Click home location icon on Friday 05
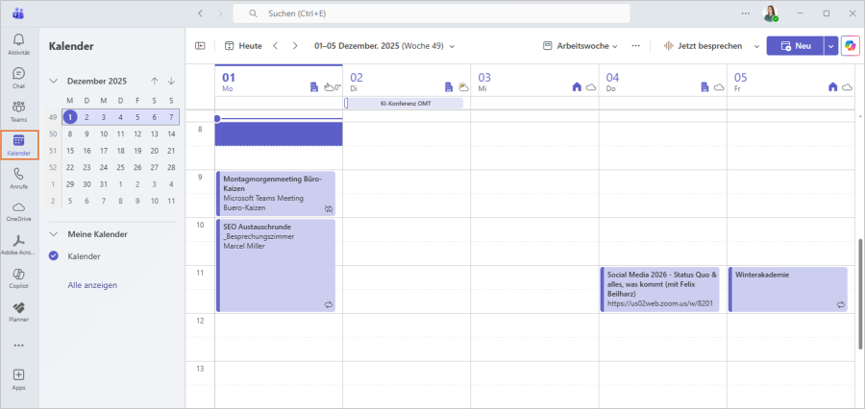 (833, 86)
